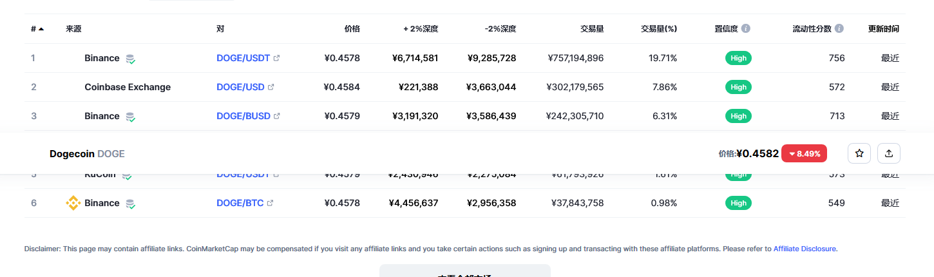Click the verified reserves icon in row 6
This screenshot has width=934, height=277.
coord(130,204)
